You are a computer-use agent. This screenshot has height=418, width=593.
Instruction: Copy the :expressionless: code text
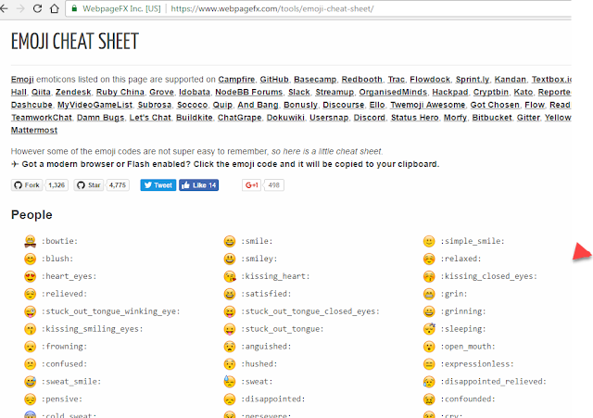(x=477, y=364)
